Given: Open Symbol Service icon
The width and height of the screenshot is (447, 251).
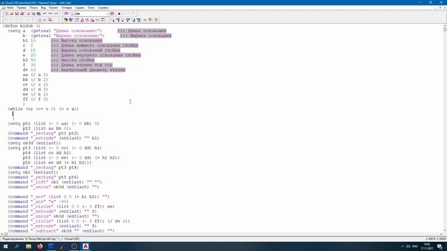Looking at the screenshot, I should tap(93, 20).
